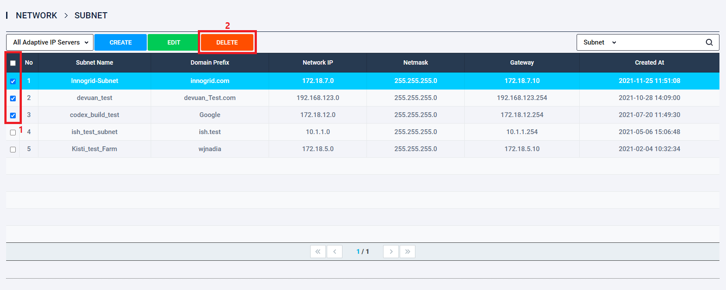The height and width of the screenshot is (290, 726).
Task: Click created date 2021-05-06 15:06:48
Action: pyautogui.click(x=650, y=132)
